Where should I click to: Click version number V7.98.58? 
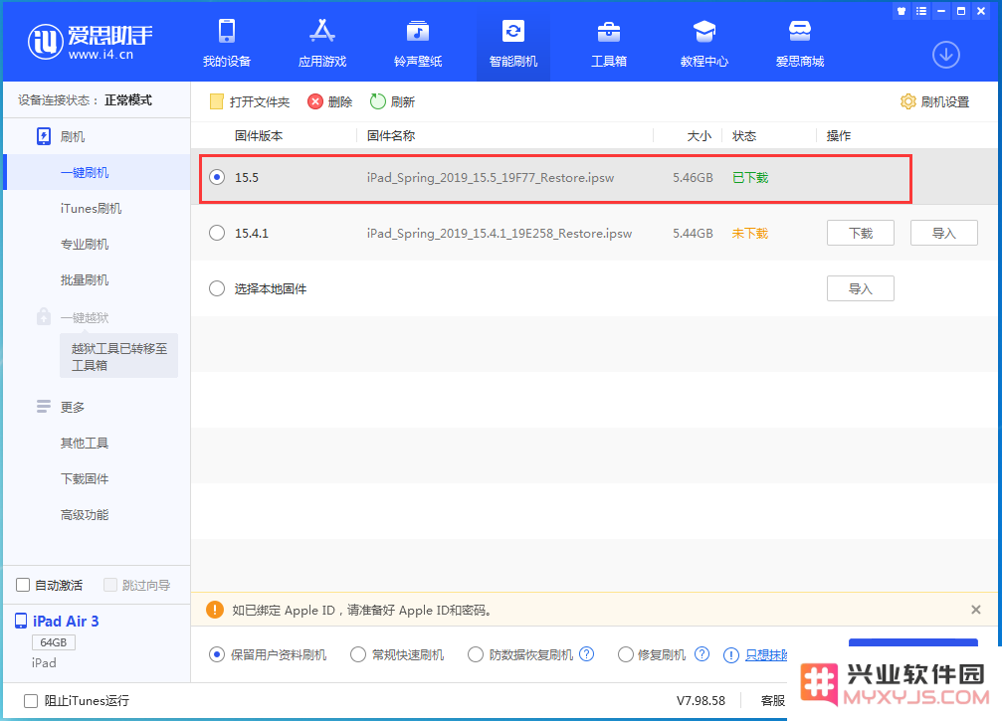coord(701,700)
